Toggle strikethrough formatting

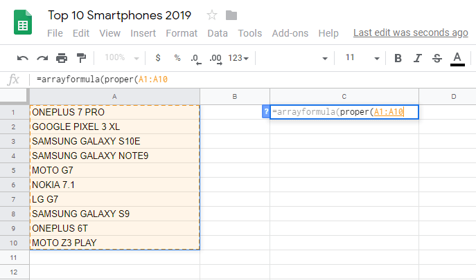(437, 58)
